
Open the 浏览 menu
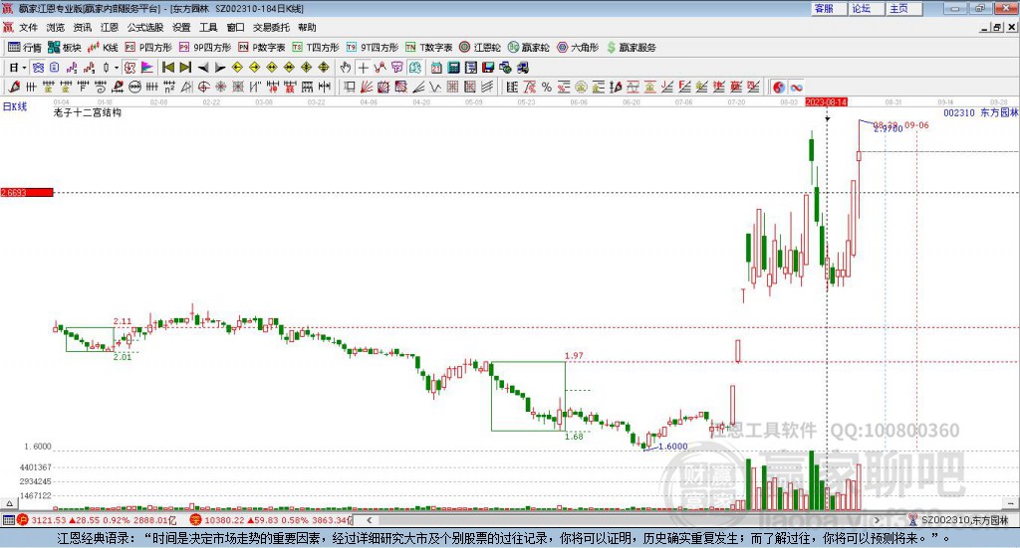pyautogui.click(x=56, y=27)
